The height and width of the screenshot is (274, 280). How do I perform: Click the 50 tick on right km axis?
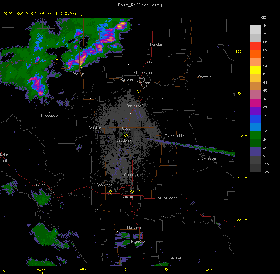(240, 93)
